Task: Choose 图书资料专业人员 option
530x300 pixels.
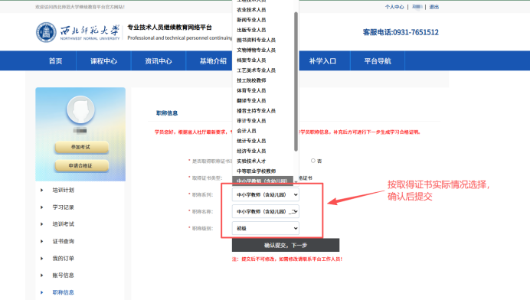Action: pos(263,41)
